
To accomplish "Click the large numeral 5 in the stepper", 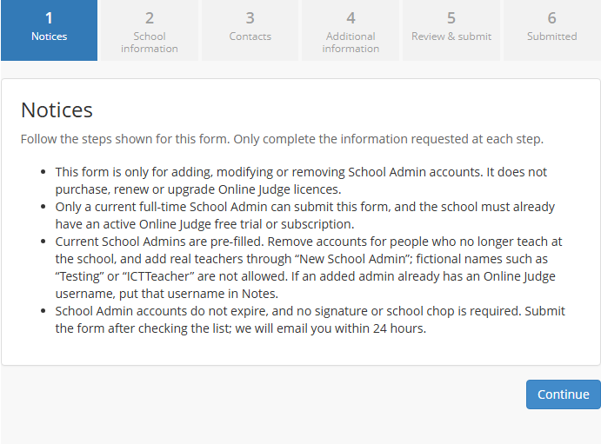I will point(451,18).
